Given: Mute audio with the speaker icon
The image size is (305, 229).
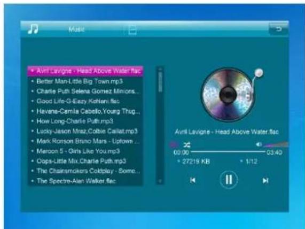Looking at the screenshot, I should 259,144.
